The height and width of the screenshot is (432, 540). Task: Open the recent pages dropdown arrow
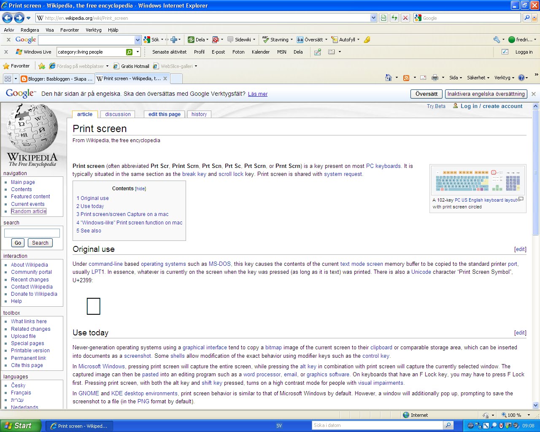[28, 18]
